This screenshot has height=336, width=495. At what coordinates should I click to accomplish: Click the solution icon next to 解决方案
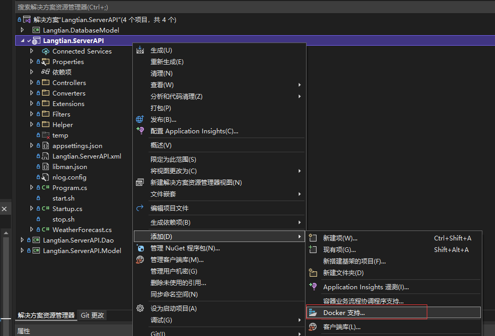[27, 19]
